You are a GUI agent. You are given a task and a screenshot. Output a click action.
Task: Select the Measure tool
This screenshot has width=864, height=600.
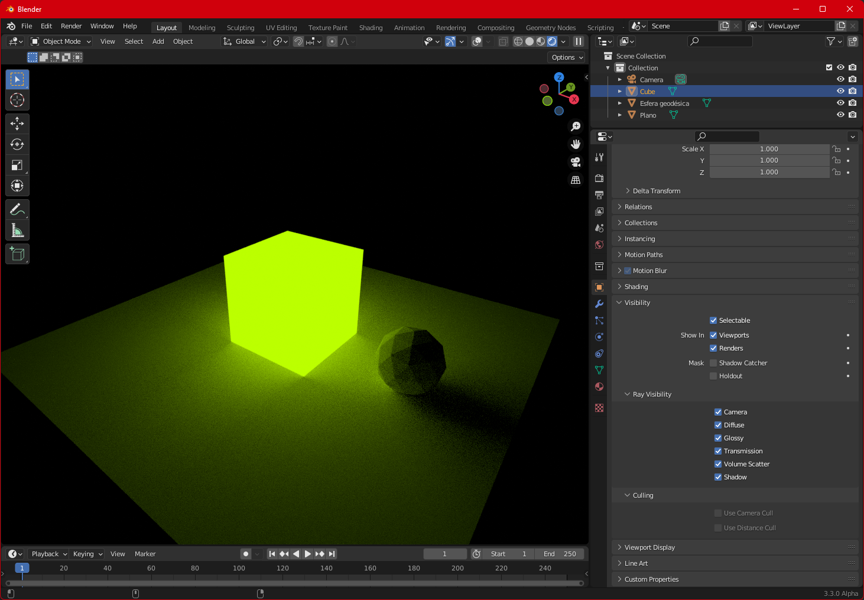coord(17,230)
